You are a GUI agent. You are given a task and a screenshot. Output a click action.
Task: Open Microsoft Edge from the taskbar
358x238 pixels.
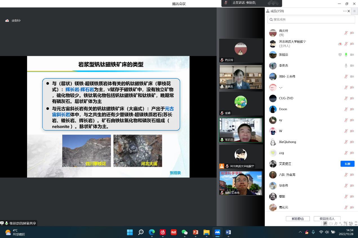click(152, 232)
